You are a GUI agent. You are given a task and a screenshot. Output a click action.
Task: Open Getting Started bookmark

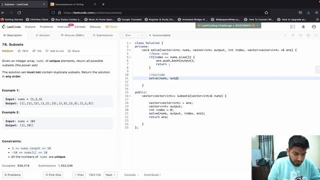12,19
